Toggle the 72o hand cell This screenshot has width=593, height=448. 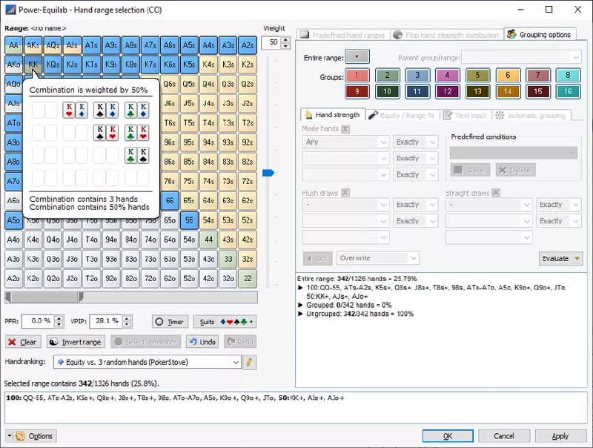click(150, 278)
